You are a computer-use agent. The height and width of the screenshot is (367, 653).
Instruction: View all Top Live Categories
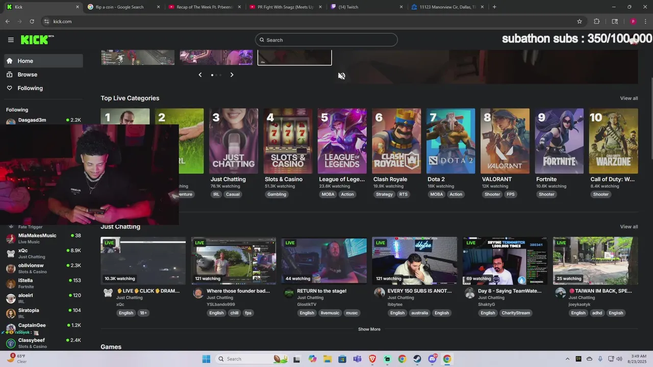pyautogui.click(x=629, y=98)
